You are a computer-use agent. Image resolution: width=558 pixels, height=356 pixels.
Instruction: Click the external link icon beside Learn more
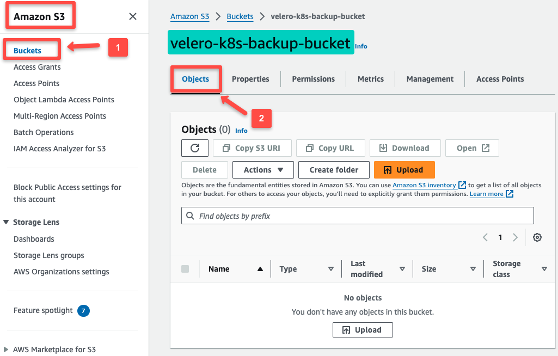click(508, 194)
